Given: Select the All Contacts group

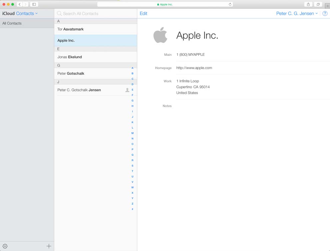Looking at the screenshot, I should 27,23.
